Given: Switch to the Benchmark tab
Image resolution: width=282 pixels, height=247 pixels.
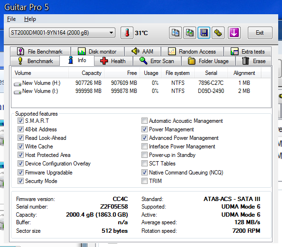Looking at the screenshot, I should coord(35,61).
